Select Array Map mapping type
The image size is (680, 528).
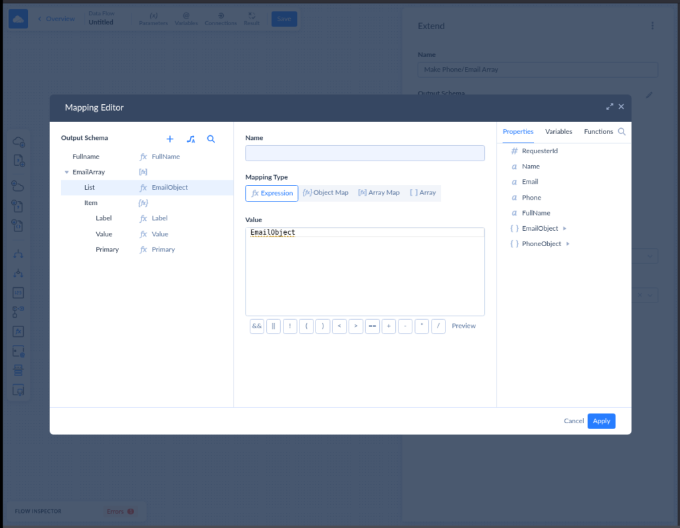(379, 193)
